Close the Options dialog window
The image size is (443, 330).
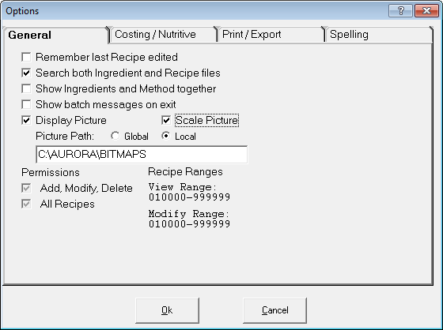pyautogui.click(x=426, y=11)
